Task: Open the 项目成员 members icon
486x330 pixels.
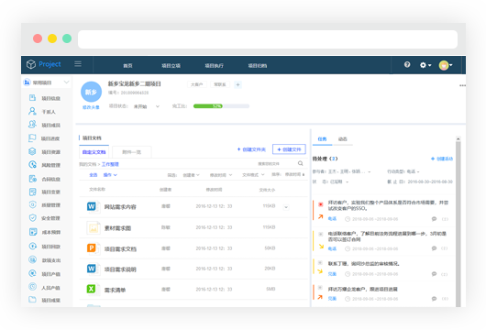Action: 32,125
